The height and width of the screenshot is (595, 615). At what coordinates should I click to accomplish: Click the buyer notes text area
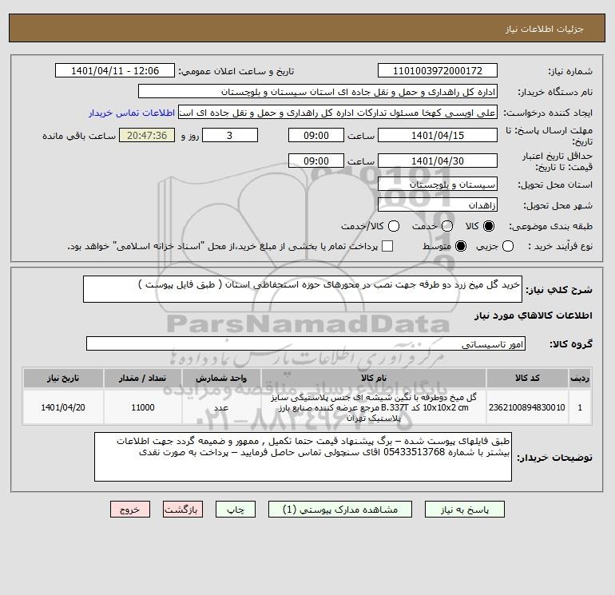(303, 457)
